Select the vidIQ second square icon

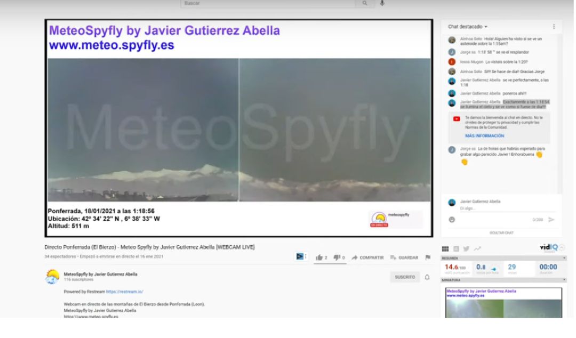point(456,249)
